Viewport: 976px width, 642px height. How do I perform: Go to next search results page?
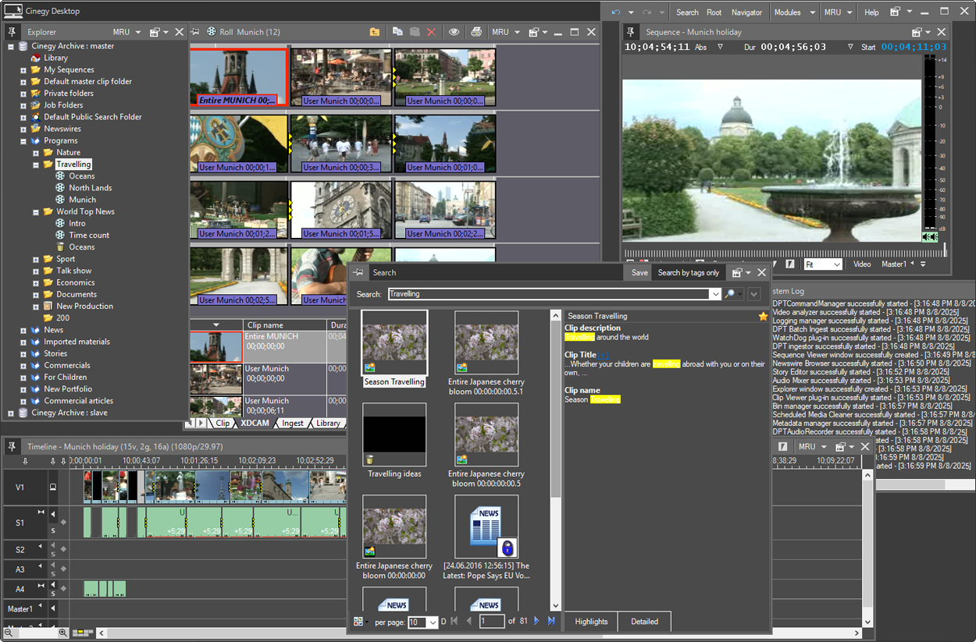[536, 622]
